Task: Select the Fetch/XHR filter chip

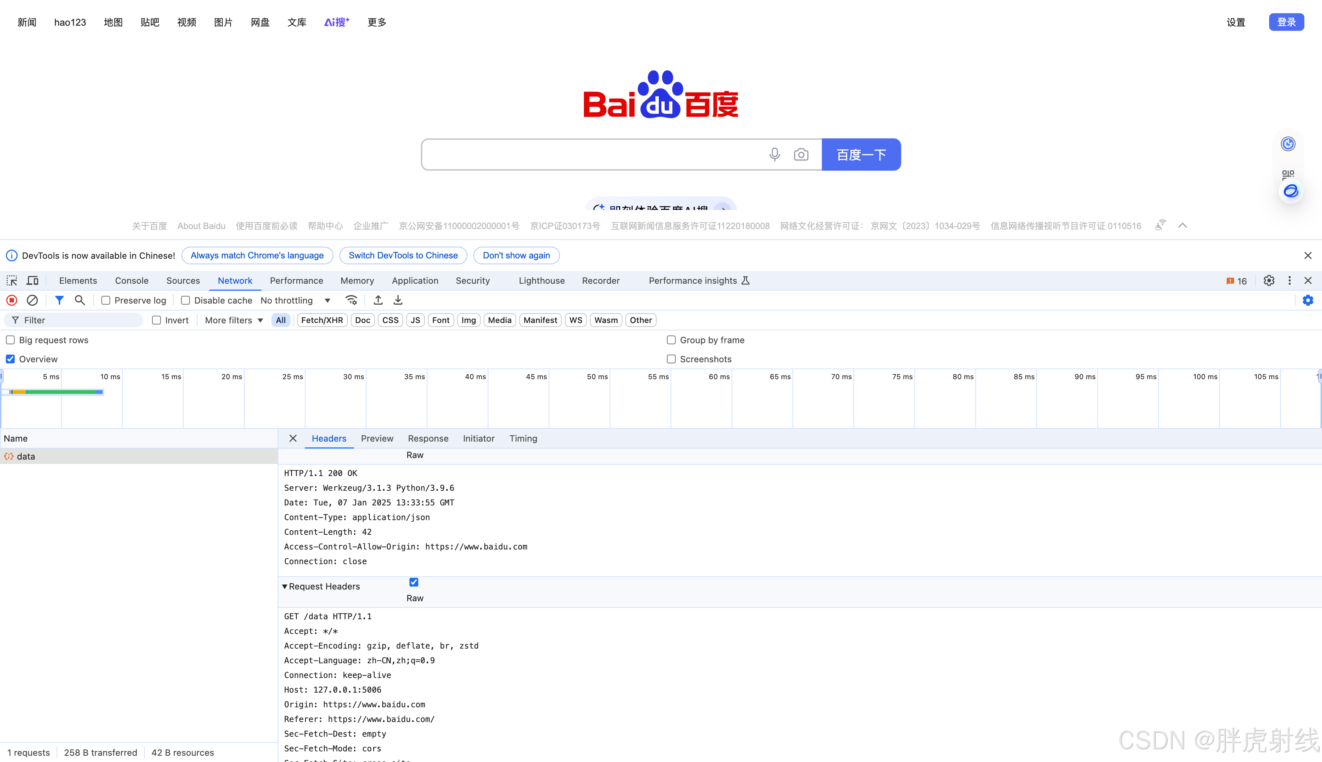Action: tap(322, 320)
